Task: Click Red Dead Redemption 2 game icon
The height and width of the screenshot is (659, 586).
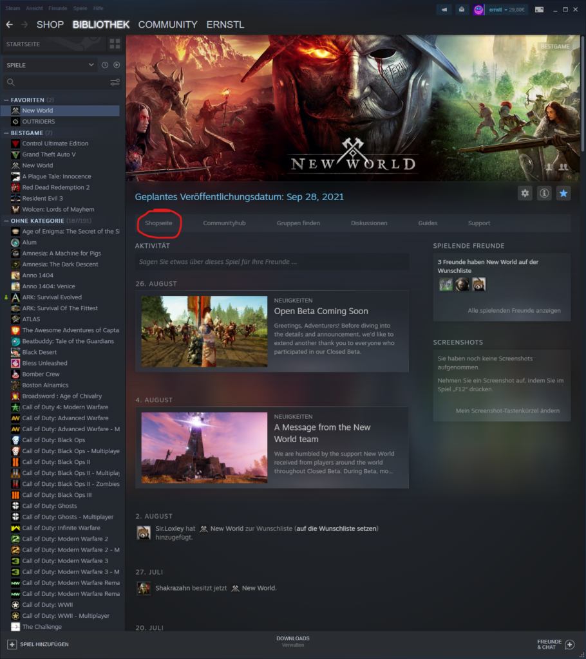Action: pos(15,187)
